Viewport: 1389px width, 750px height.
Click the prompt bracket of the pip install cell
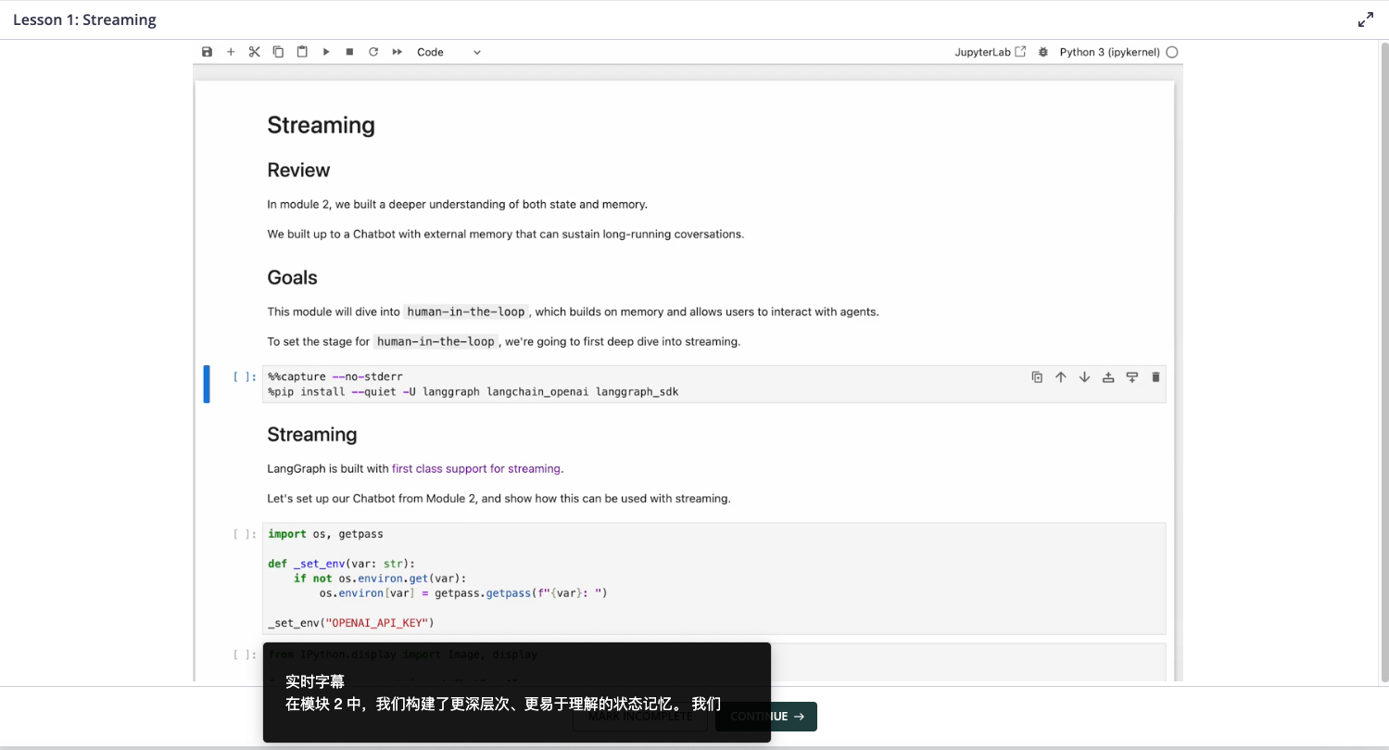pyautogui.click(x=245, y=376)
